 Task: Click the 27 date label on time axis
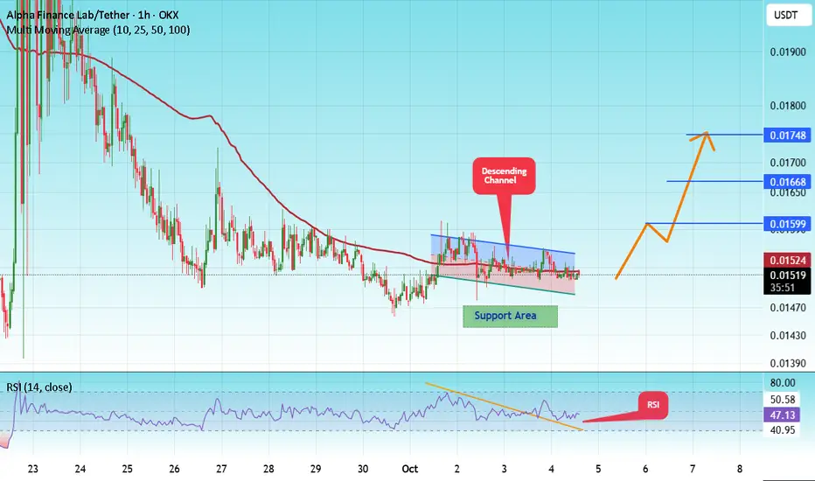click(x=221, y=469)
